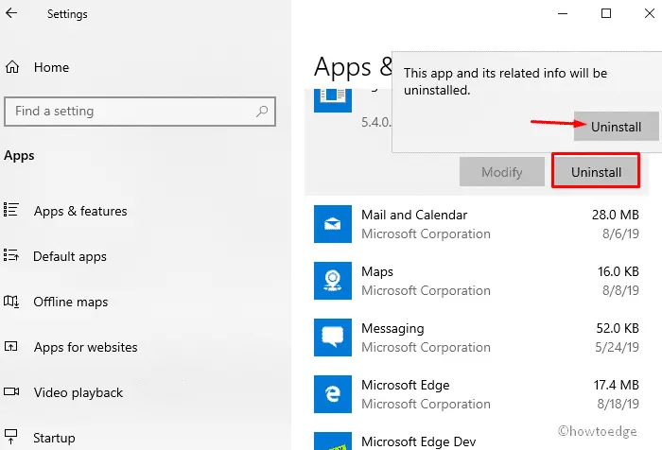Open Offline maps section

(x=71, y=302)
